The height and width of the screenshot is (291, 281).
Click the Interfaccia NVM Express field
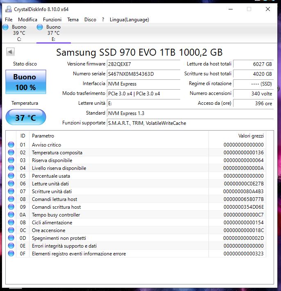tap(143, 84)
